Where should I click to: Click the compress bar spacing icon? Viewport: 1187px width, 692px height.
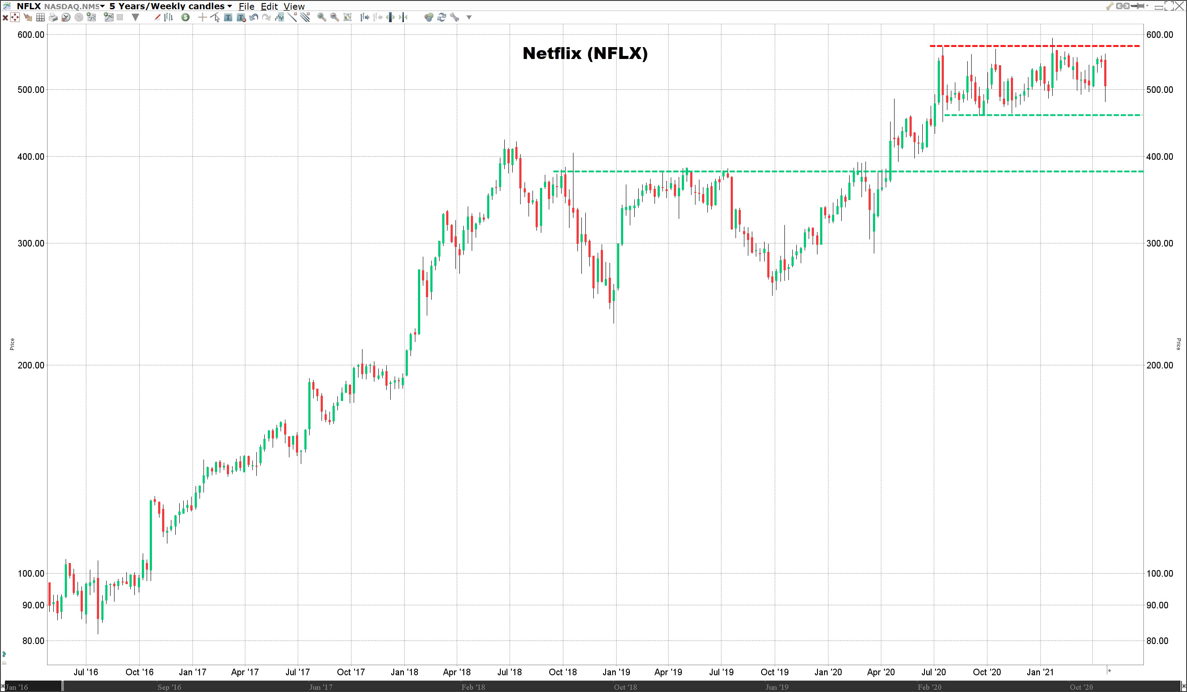point(403,18)
